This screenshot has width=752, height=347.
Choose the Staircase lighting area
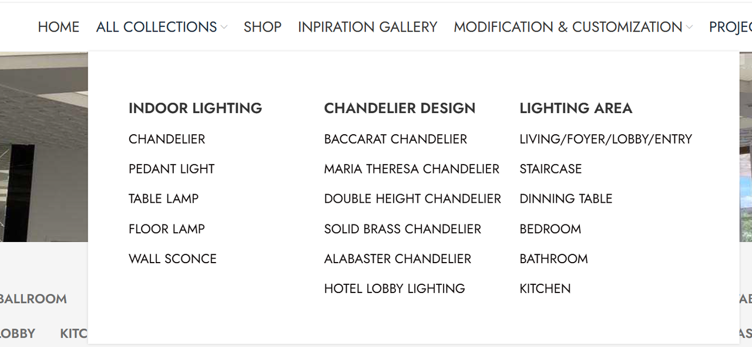550,169
